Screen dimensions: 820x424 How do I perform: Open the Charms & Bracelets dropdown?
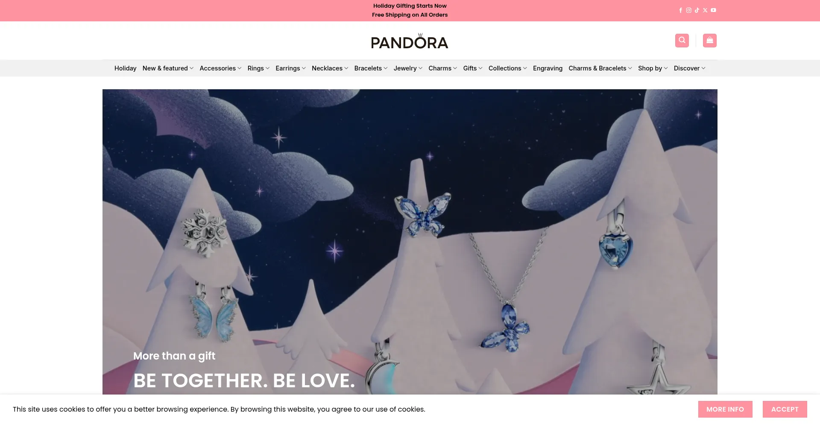pyautogui.click(x=600, y=68)
